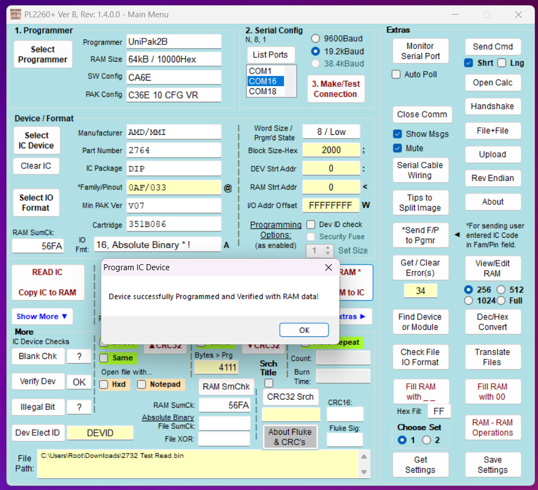Choose the 512 RAM view radio

(501, 290)
